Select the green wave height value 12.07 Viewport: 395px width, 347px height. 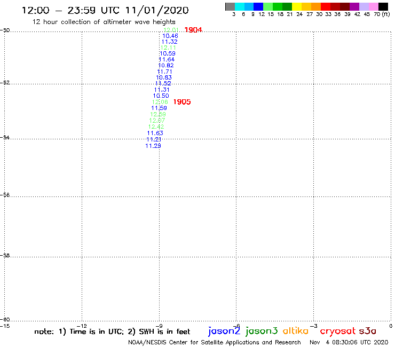point(157,121)
